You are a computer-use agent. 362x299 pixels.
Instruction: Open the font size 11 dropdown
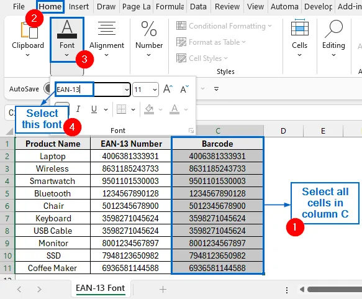coord(155,90)
